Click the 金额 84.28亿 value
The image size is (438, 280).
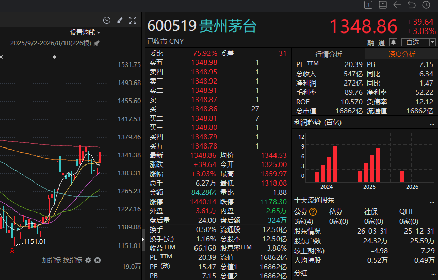pyautogui.click(x=204, y=192)
